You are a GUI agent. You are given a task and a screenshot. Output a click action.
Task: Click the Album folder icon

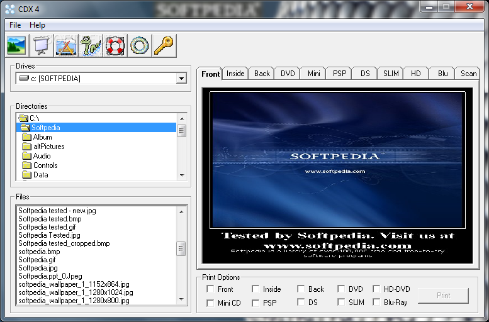27,137
